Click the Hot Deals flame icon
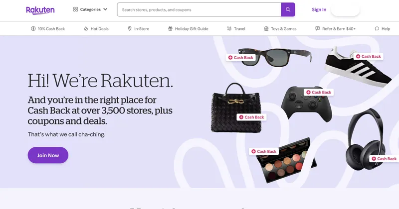Viewport: 399px width, 209px height. 86,29
